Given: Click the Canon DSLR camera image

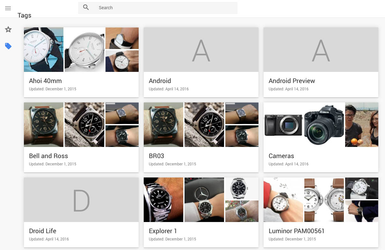Looking at the screenshot, I should (x=323, y=125).
